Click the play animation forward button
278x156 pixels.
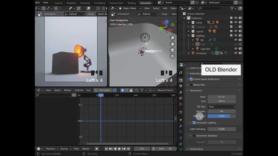click(119, 149)
